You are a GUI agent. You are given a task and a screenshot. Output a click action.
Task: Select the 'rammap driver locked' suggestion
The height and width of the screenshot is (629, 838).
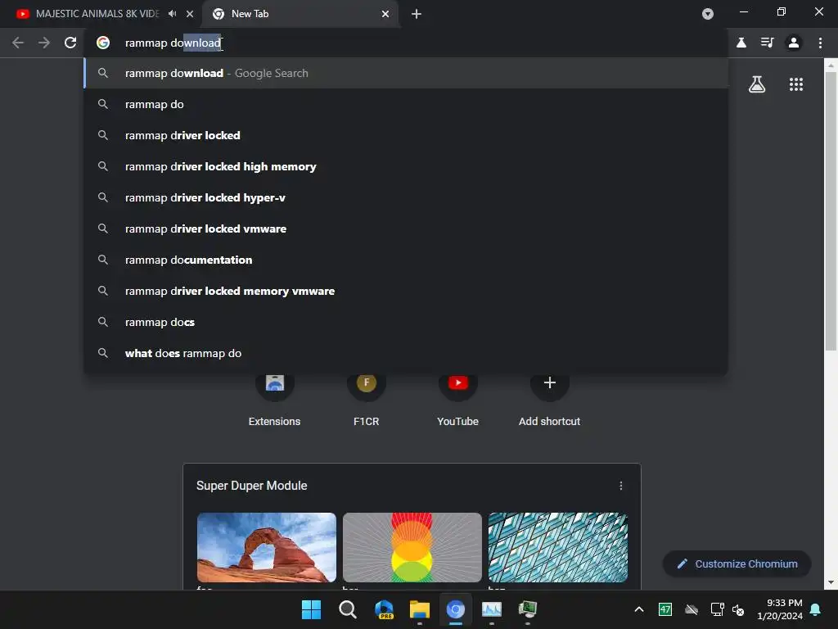click(x=406, y=135)
